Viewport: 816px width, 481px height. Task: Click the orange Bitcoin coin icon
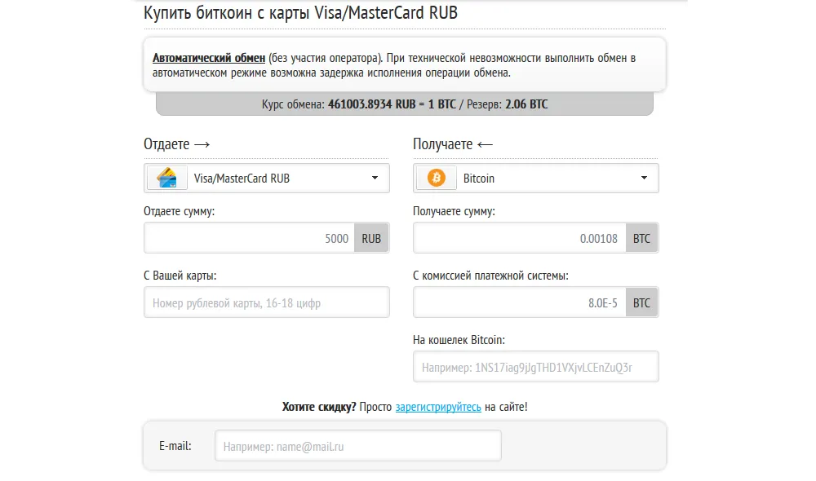point(435,178)
